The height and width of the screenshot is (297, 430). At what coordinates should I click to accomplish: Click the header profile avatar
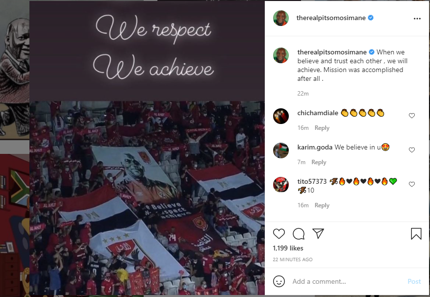pyautogui.click(x=281, y=18)
